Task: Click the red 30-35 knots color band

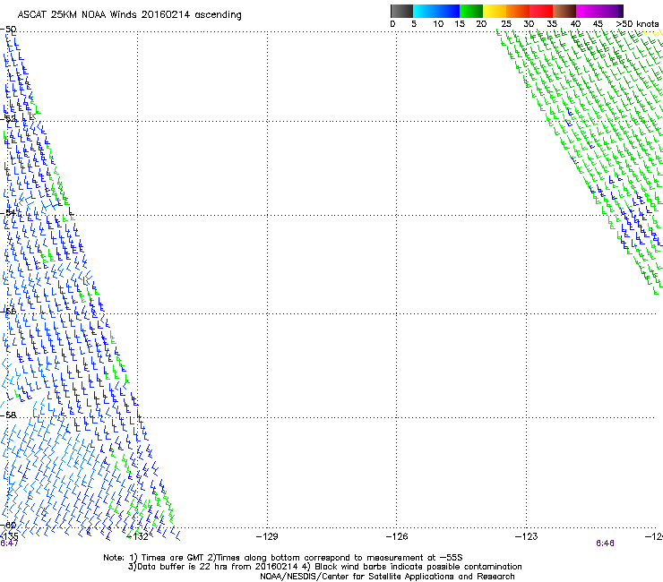Action: coord(541,11)
